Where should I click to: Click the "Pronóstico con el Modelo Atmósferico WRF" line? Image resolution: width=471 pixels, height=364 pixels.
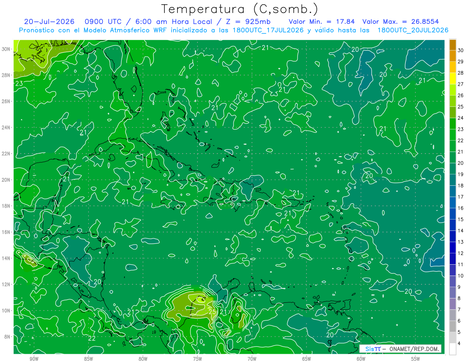coord(94,30)
